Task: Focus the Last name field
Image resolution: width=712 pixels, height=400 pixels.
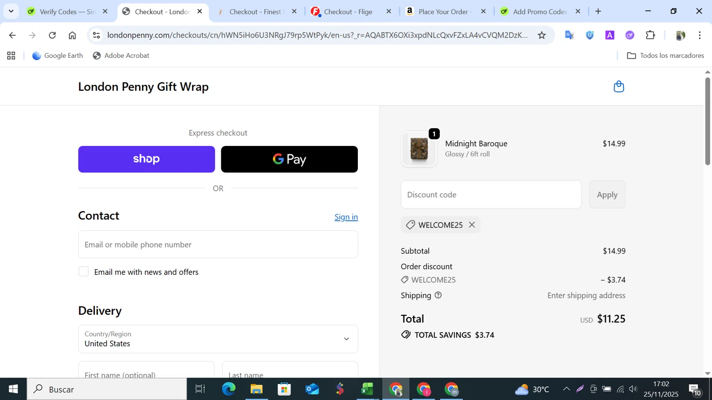Action: tap(290, 370)
